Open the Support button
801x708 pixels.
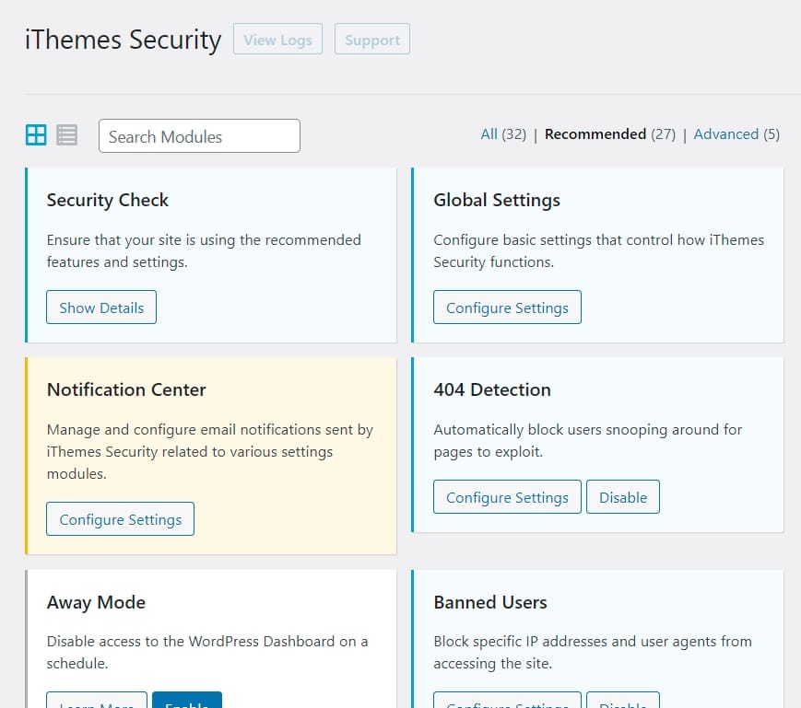(x=372, y=39)
